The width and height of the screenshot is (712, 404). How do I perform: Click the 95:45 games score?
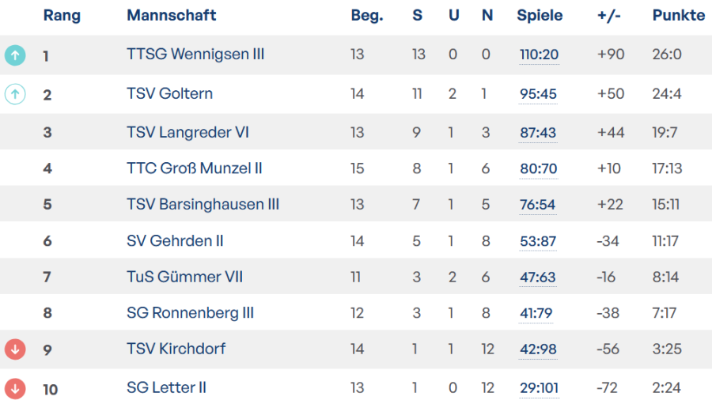[538, 94]
